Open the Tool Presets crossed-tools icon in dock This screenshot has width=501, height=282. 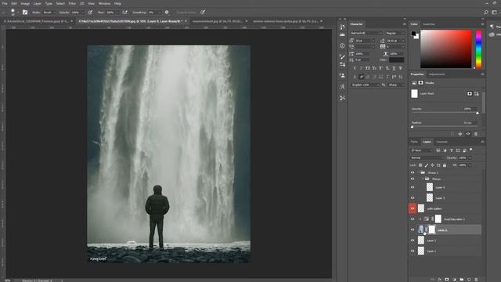point(342,98)
